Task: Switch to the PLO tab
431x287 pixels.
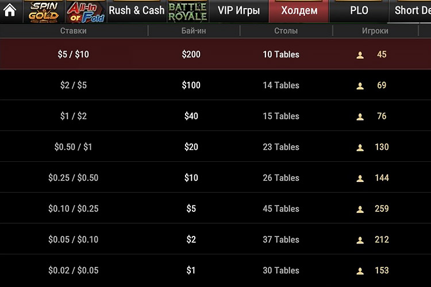Action: click(x=359, y=11)
